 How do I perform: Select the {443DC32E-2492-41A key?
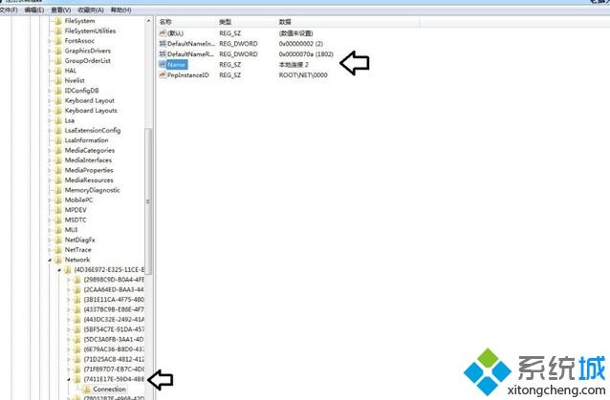(x=114, y=319)
